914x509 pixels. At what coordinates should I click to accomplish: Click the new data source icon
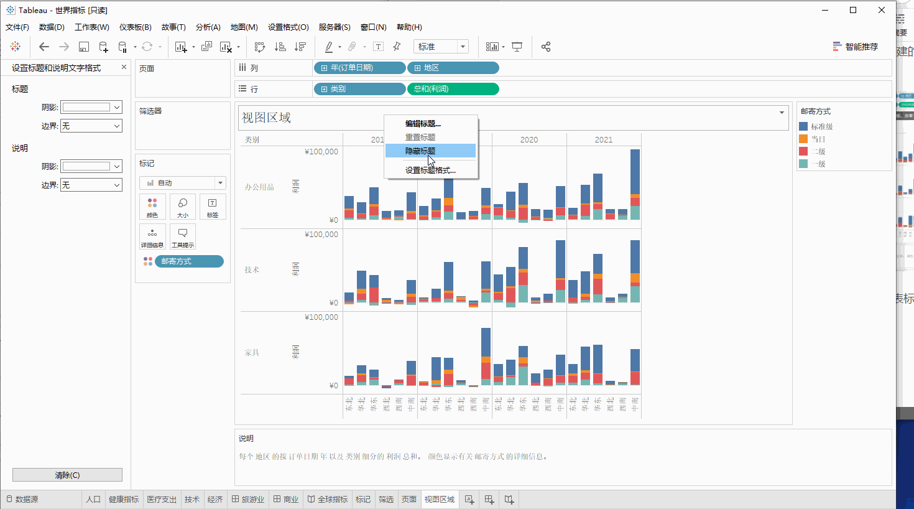click(x=104, y=47)
